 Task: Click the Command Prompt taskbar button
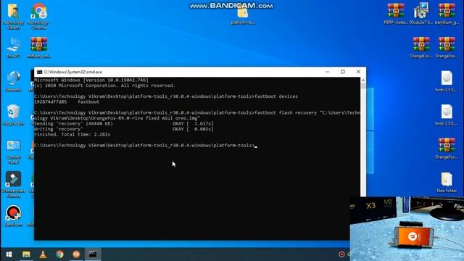point(93,254)
